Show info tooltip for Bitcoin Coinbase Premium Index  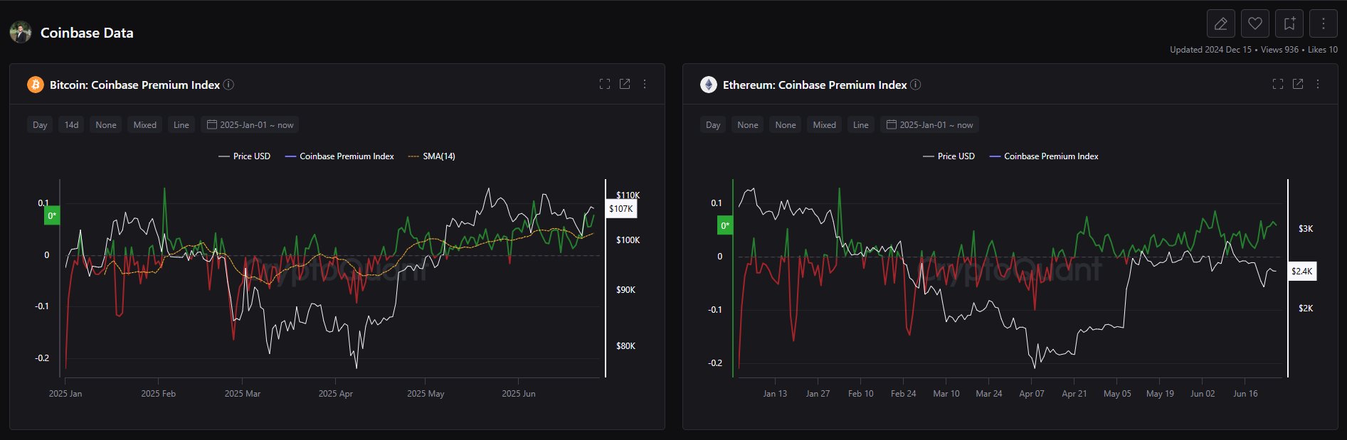228,85
